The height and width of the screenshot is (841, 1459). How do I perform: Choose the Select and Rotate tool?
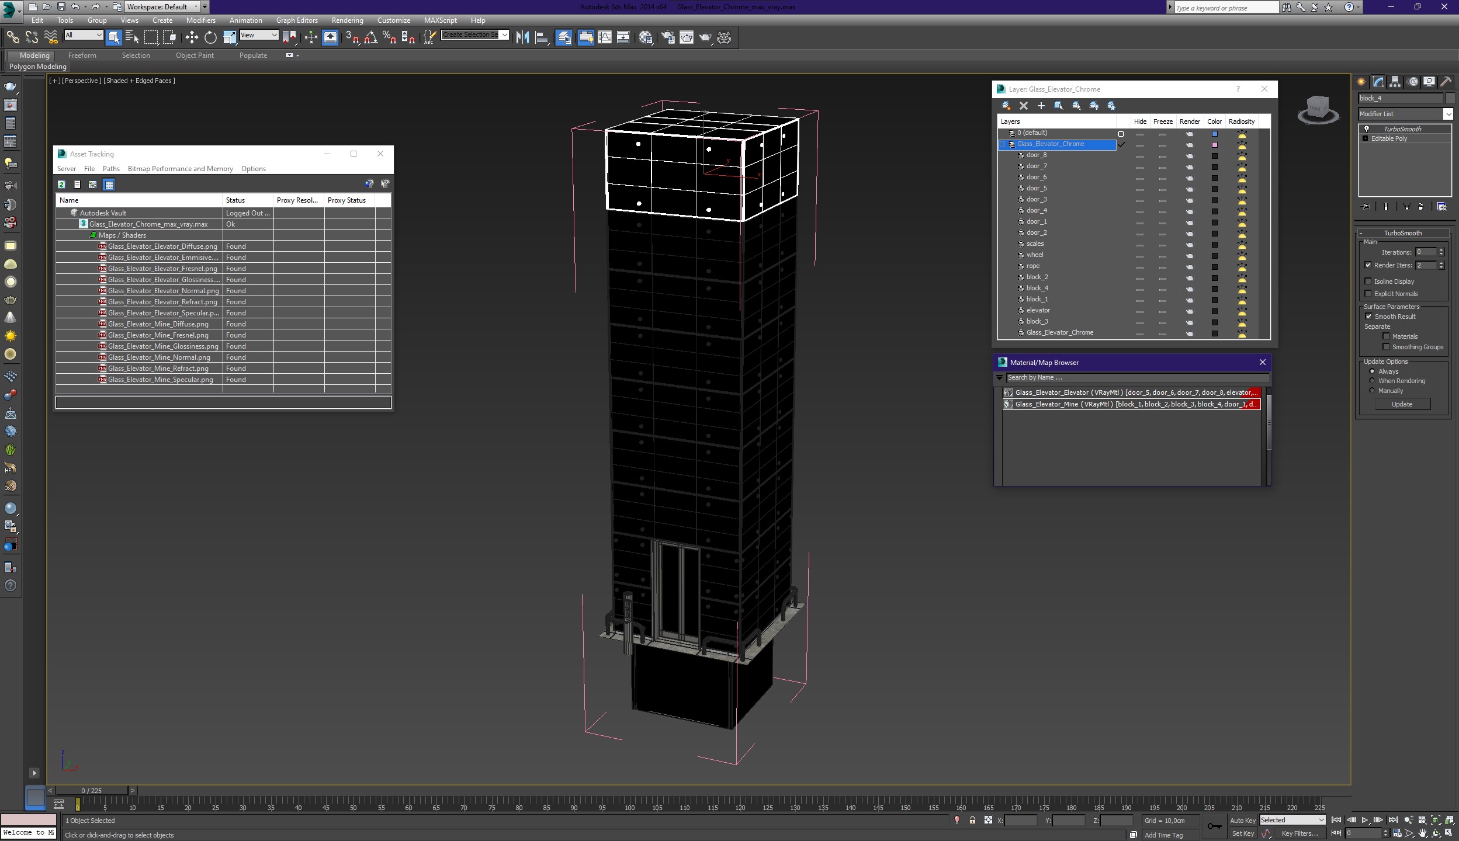(x=210, y=37)
